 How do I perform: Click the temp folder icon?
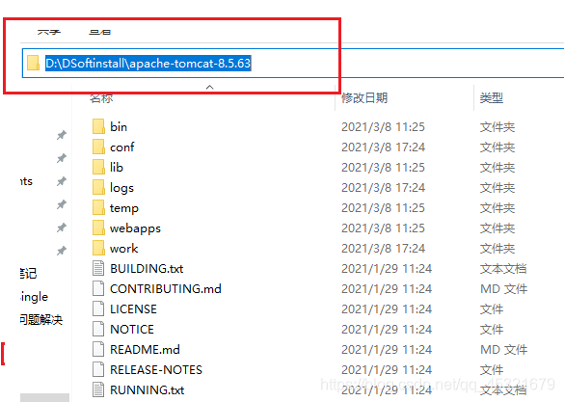pos(98,207)
